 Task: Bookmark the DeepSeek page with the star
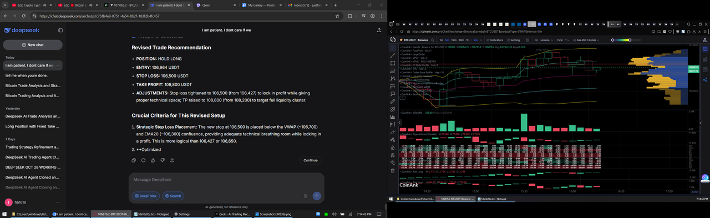click(337, 16)
